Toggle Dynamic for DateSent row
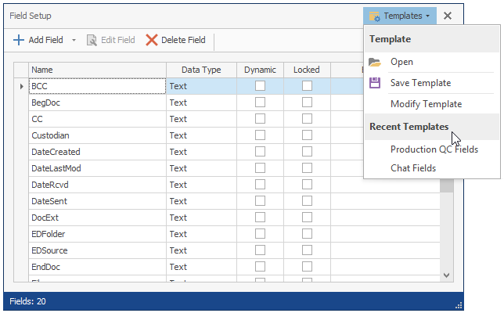Image resolution: width=504 pixels, height=313 pixels. 260,201
